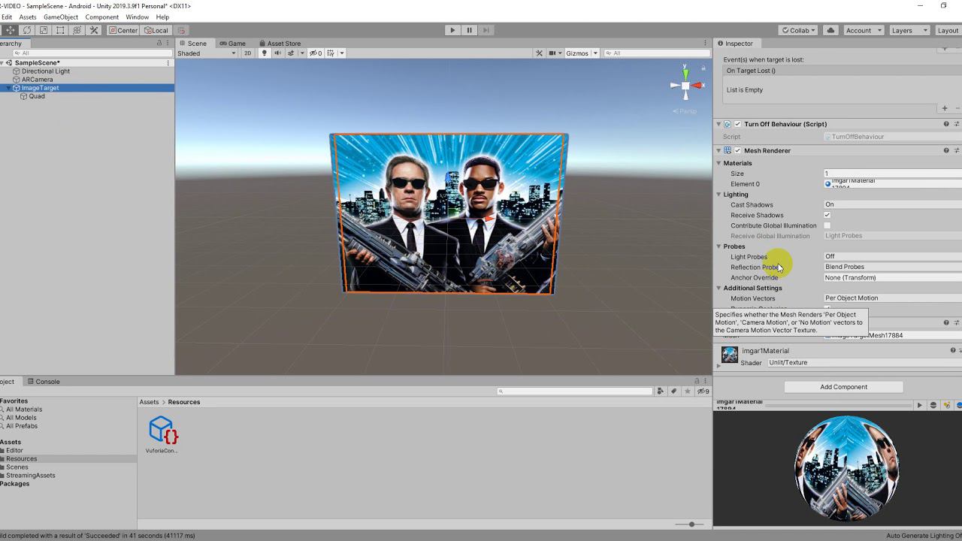Collapse the ImageTarget hierarchy node
The width and height of the screenshot is (962, 541).
tap(8, 88)
